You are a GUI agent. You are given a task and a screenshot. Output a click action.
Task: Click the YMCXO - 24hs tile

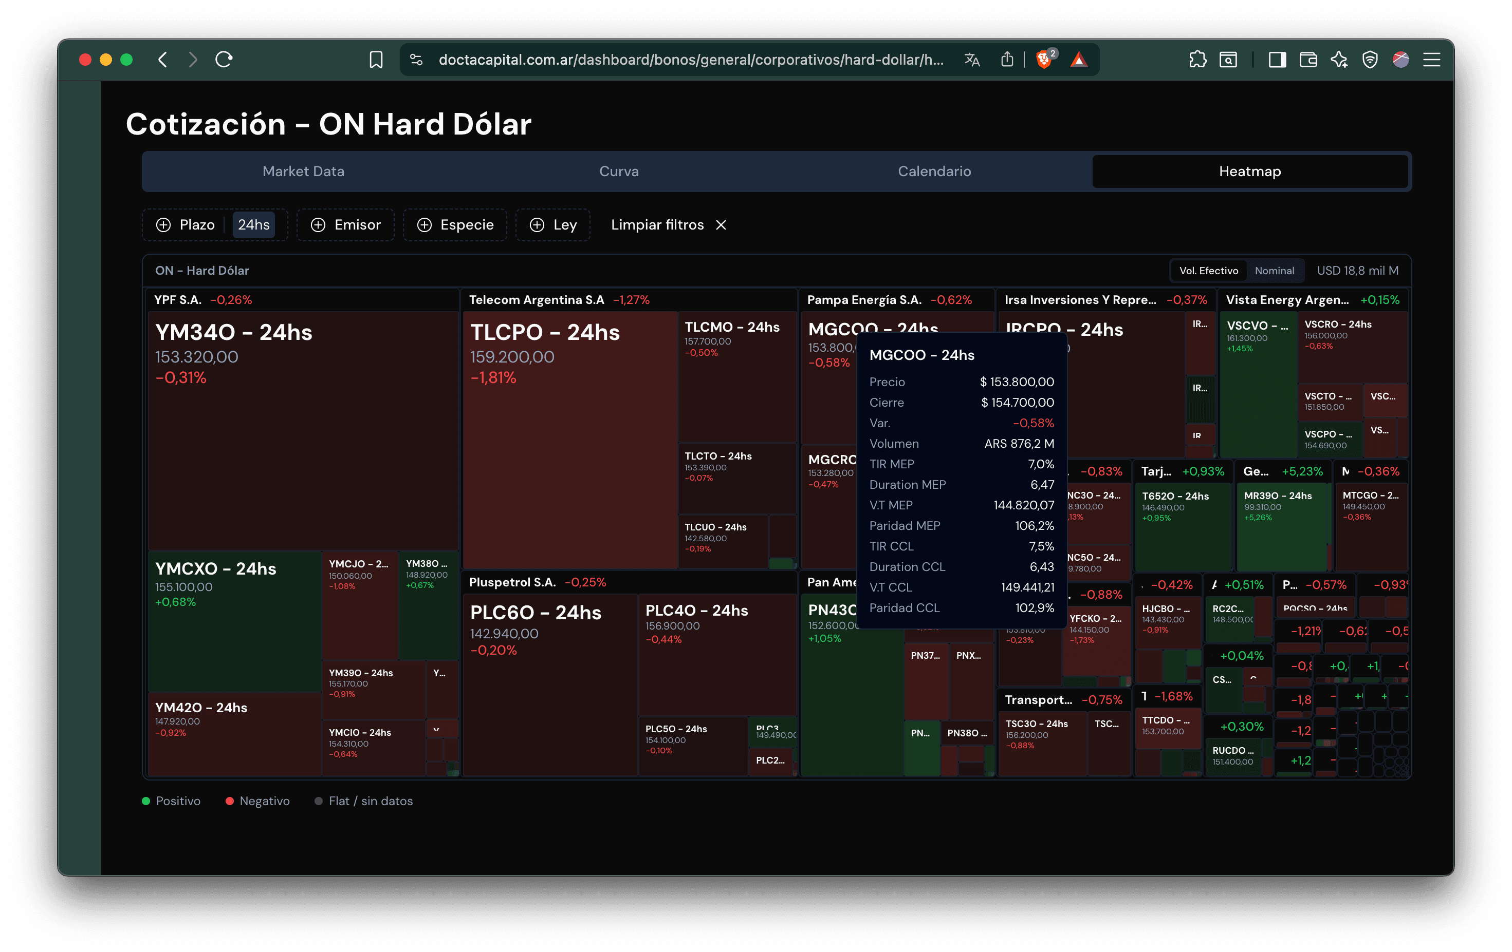click(x=235, y=621)
